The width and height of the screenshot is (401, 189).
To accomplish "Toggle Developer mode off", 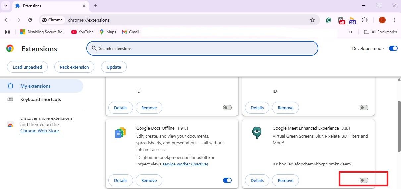I will (x=393, y=48).
